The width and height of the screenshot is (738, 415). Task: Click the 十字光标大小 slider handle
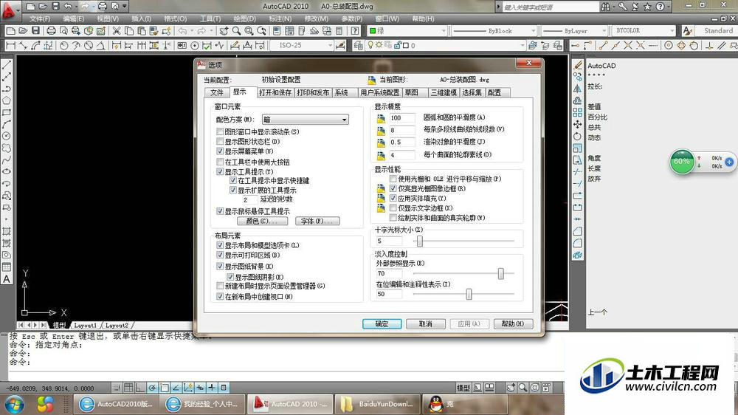pyautogui.click(x=420, y=241)
